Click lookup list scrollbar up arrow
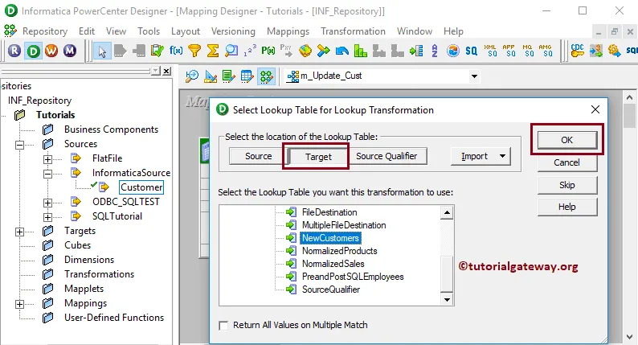Image resolution: width=638 pixels, height=345 pixels. [447, 212]
